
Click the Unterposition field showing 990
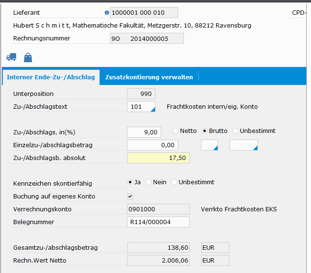click(141, 94)
